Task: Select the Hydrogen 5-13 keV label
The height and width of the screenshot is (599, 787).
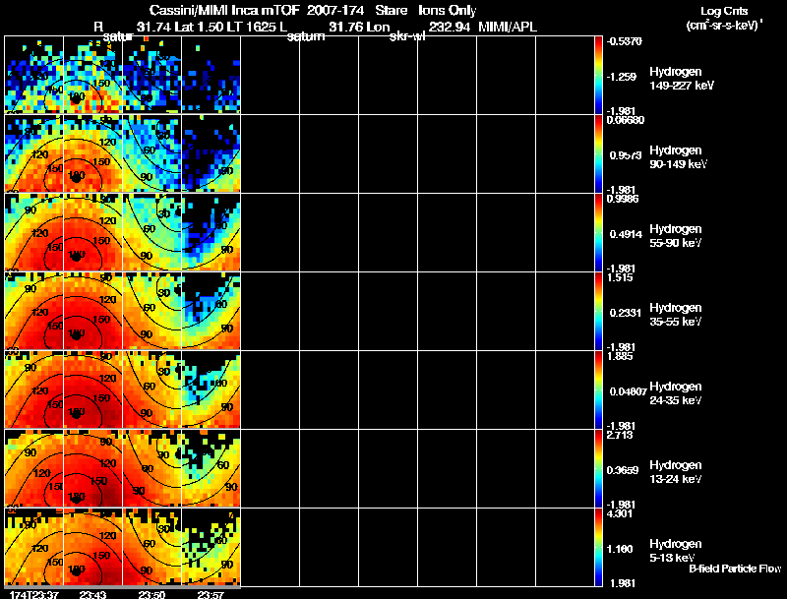Action: 676,551
